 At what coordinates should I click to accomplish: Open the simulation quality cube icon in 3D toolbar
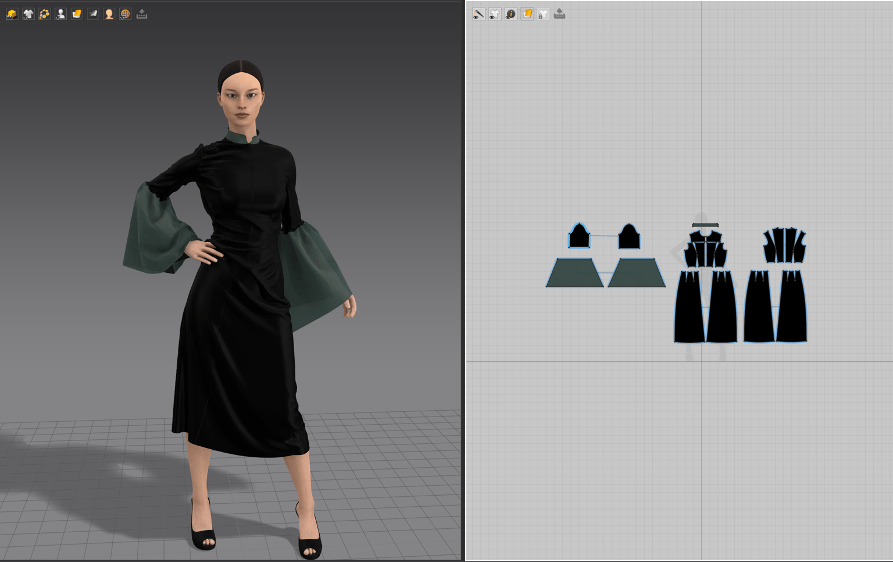click(x=12, y=14)
